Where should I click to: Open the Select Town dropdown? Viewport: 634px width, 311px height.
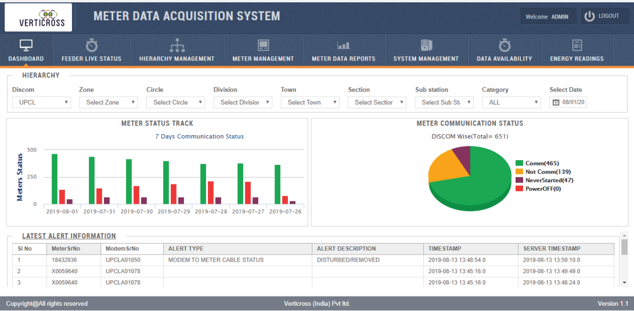(310, 102)
